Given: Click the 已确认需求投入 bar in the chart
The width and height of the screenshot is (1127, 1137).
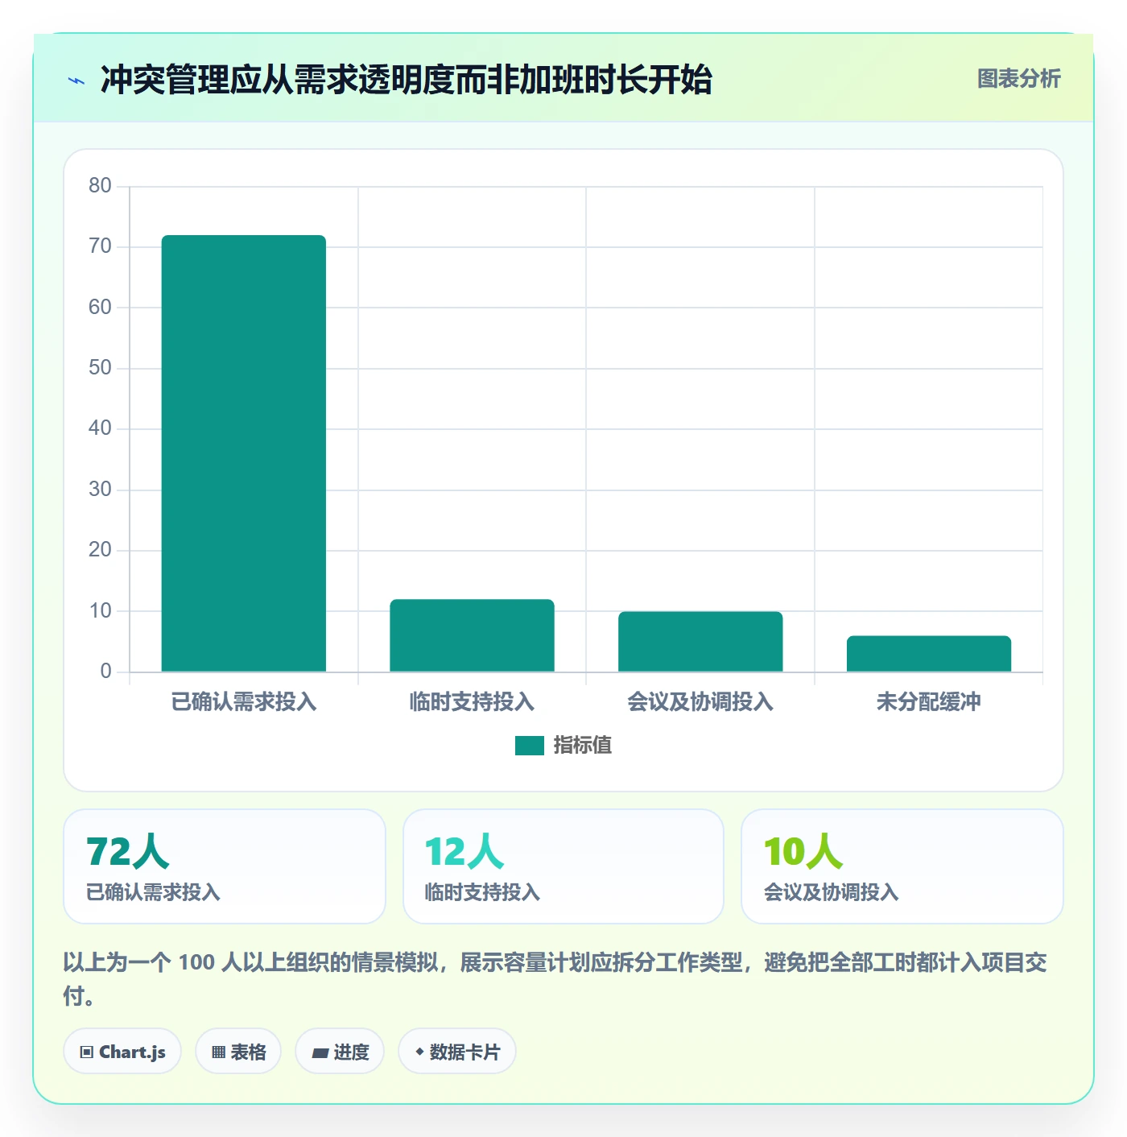Looking at the screenshot, I should 244,453.
